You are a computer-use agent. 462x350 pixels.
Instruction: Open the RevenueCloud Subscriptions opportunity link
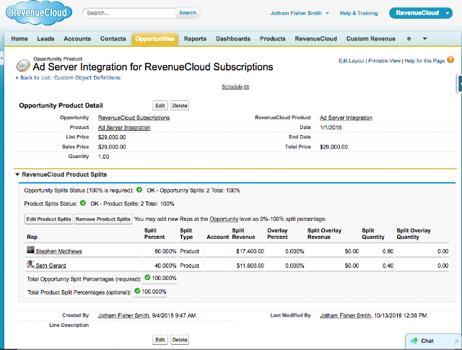click(134, 118)
